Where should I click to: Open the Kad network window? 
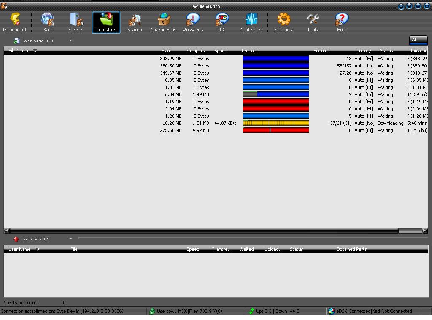click(x=47, y=23)
